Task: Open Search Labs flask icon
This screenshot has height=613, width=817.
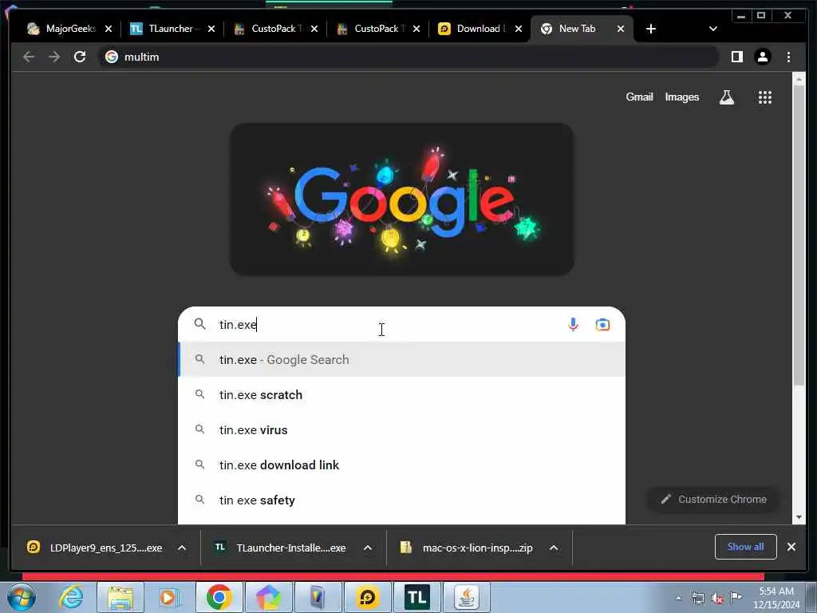Action: [727, 97]
